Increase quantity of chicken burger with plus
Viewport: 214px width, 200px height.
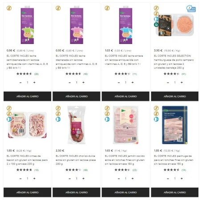[182, 83]
